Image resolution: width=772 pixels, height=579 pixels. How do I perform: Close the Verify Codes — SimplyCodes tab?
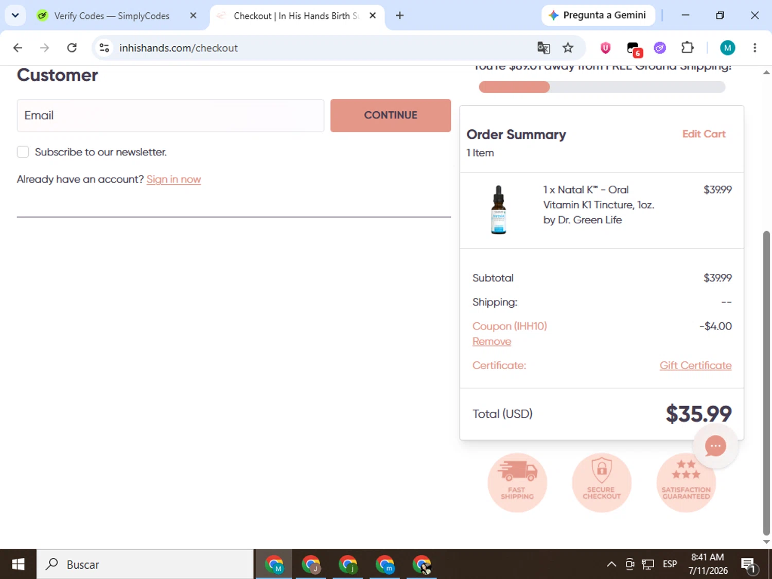193,15
